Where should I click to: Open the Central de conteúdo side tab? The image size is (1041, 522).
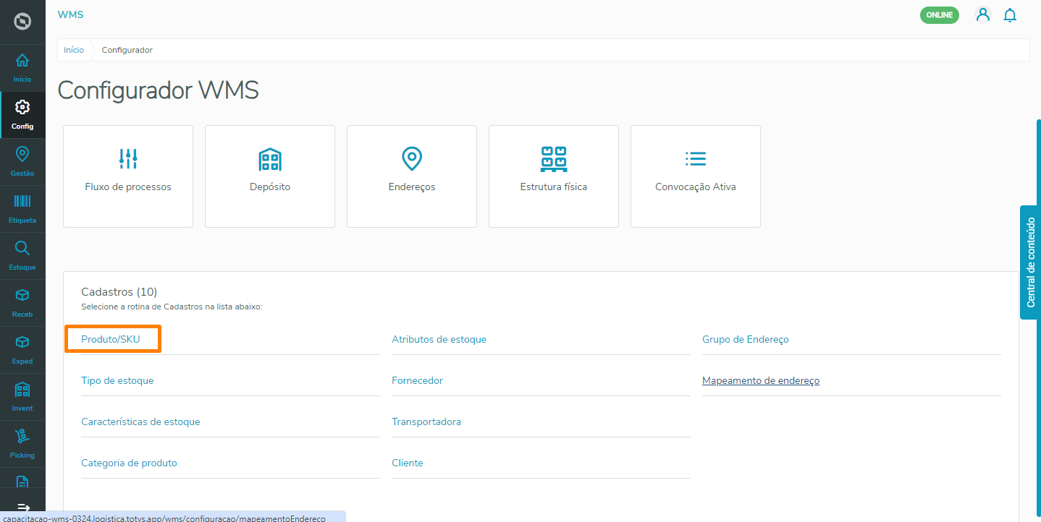tap(1030, 262)
